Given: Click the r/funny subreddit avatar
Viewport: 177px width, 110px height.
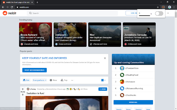Looking at the screenshot, I should tap(28, 89).
